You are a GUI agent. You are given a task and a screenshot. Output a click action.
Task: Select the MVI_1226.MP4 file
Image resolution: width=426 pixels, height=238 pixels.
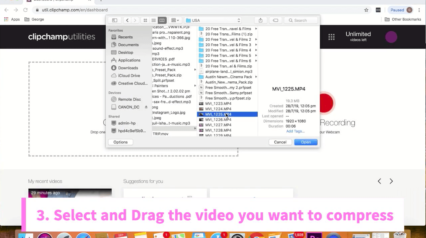218,120
